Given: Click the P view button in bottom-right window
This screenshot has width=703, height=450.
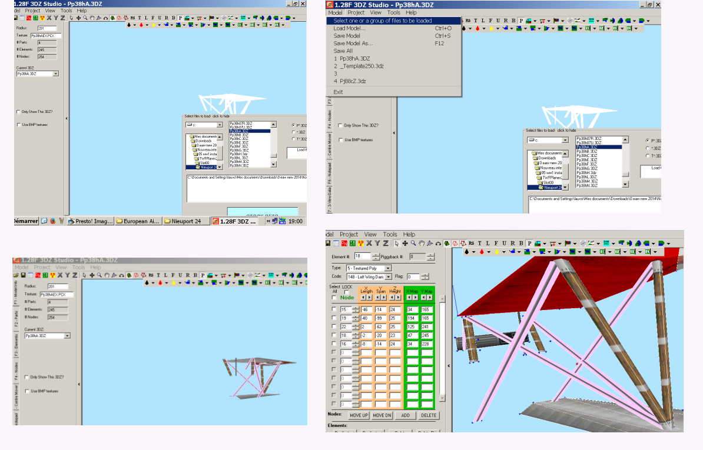Looking at the screenshot, I should pyautogui.click(x=529, y=243).
